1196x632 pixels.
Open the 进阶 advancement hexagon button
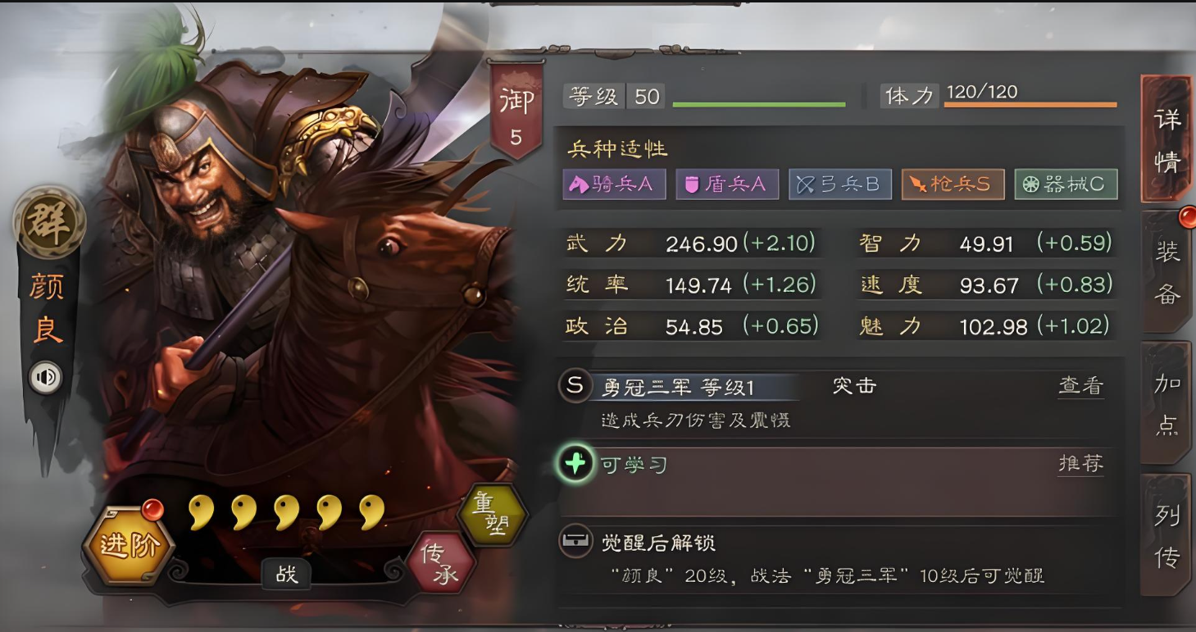pyautogui.click(x=129, y=544)
